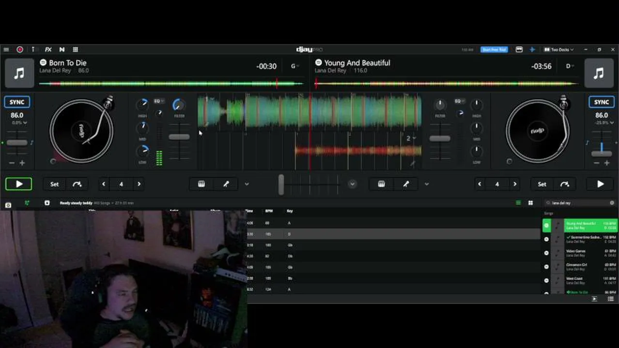619x348 pixels.
Task: Open the right deck sampler keys icon
Action: click(382, 184)
